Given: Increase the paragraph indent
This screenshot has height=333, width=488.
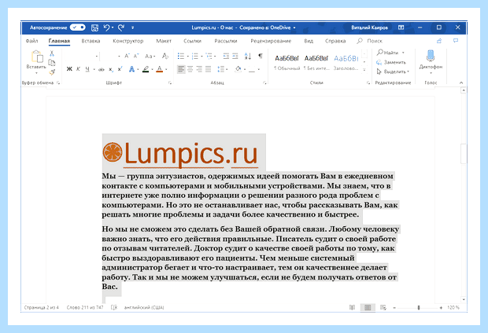Looking at the screenshot, I should click(x=235, y=57).
